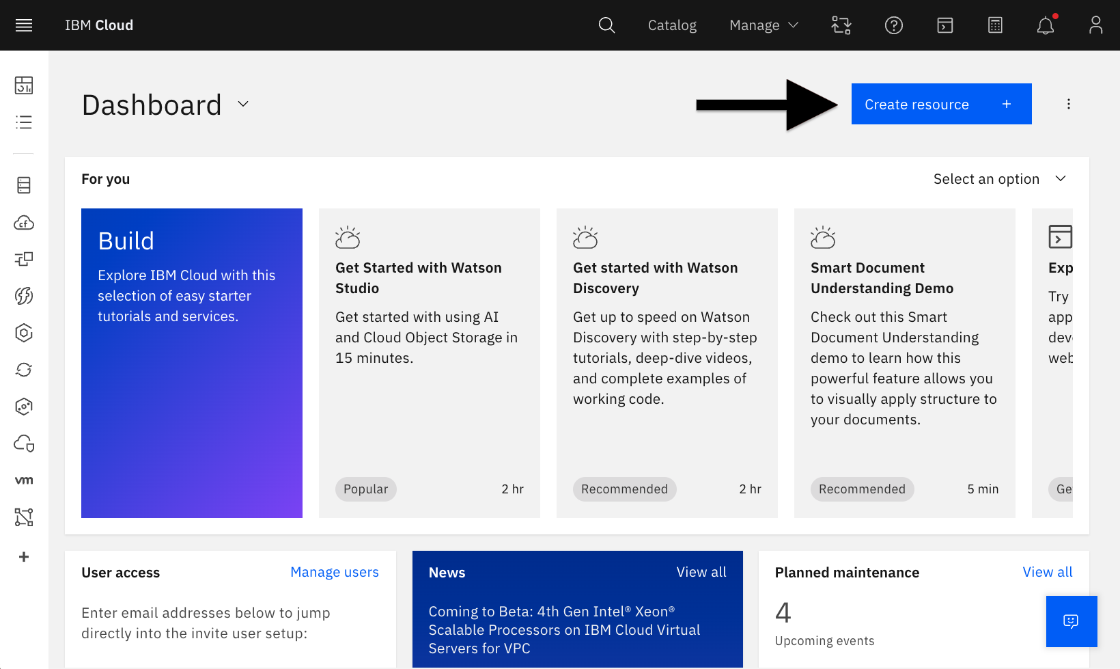Open the Schematics refresh-style sidebar icon
Viewport: 1120px width, 669px height.
pyautogui.click(x=24, y=370)
